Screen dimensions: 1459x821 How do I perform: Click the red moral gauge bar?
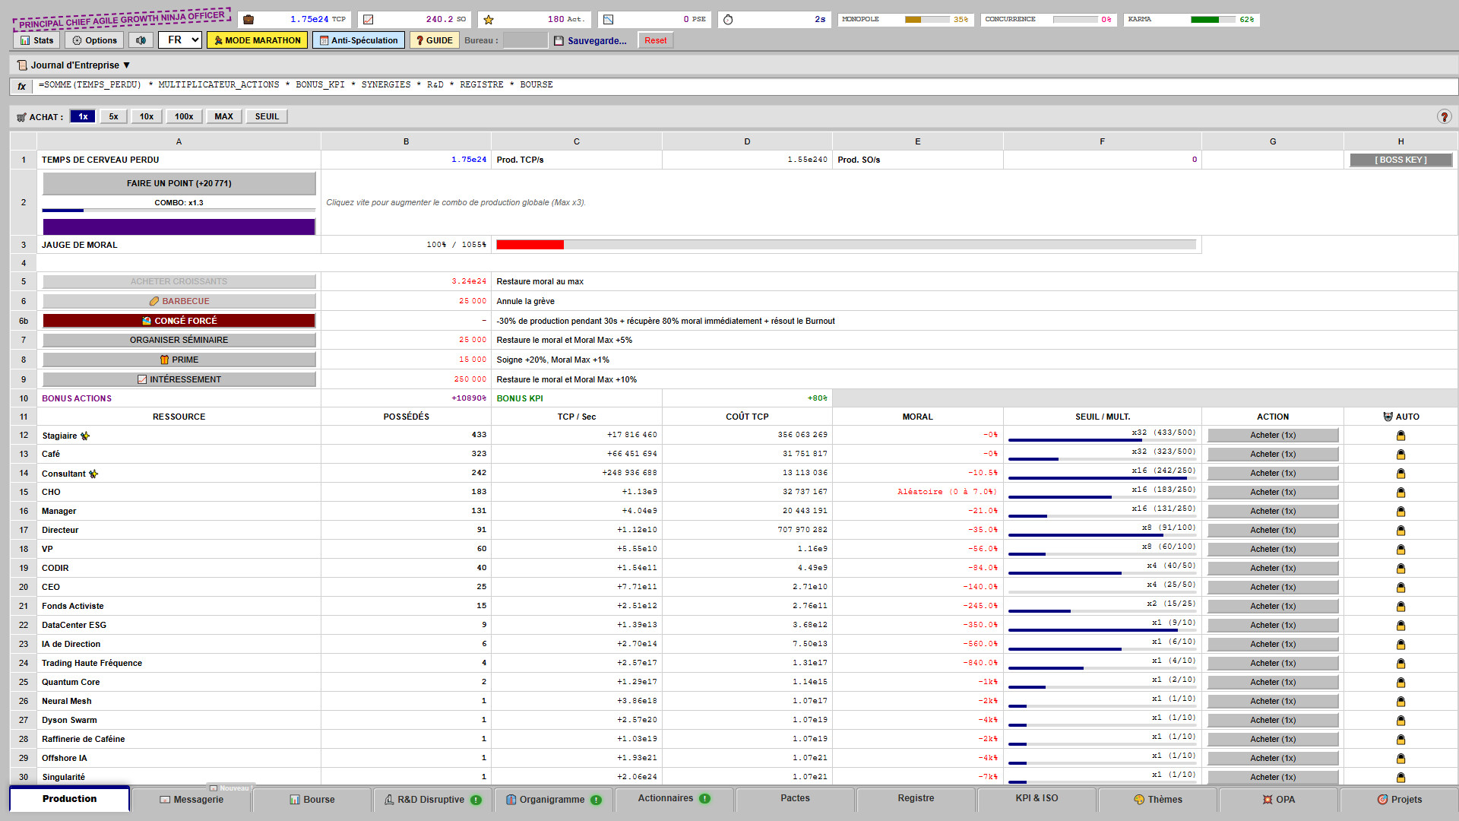tap(530, 245)
